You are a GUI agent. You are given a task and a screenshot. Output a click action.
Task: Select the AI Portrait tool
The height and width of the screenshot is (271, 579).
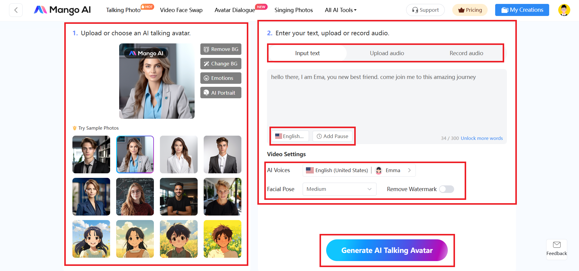click(x=221, y=93)
